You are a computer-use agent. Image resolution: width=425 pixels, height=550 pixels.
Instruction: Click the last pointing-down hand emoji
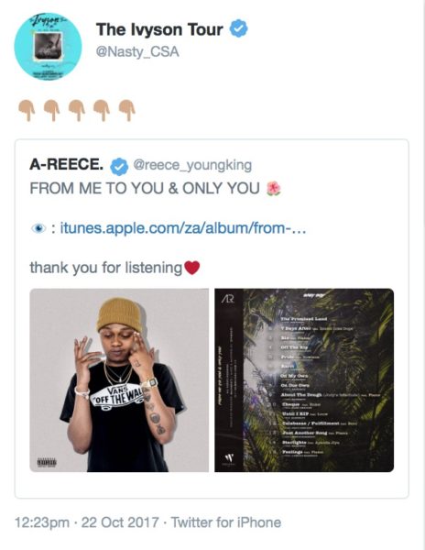[x=126, y=110]
